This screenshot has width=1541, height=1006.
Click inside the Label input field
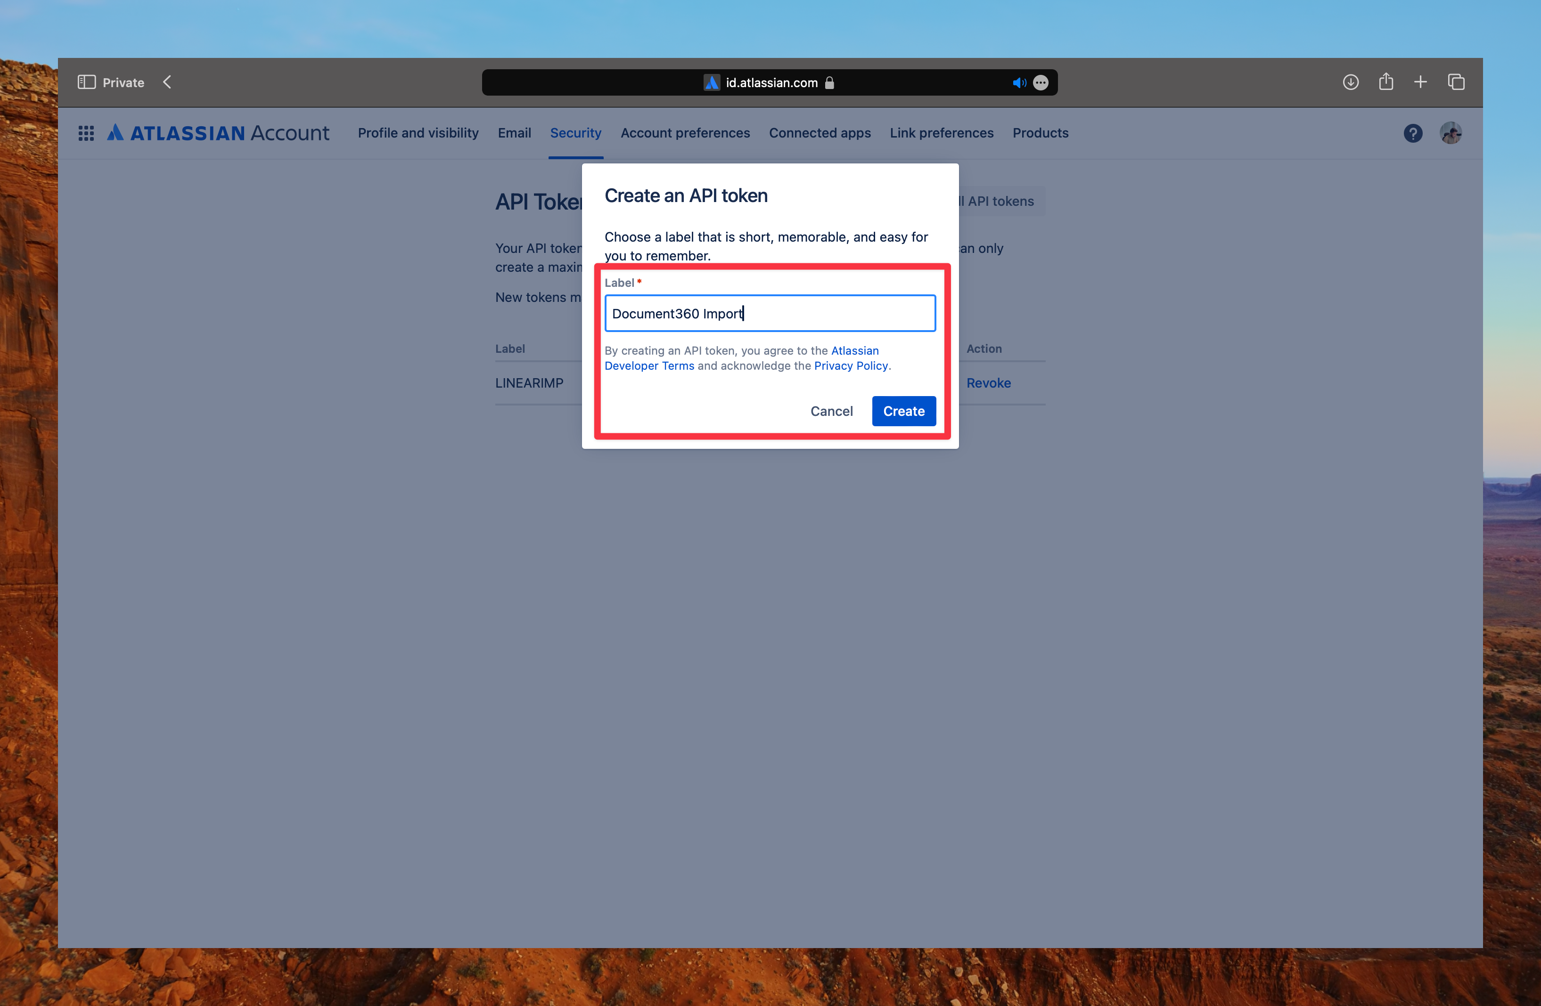[769, 313]
